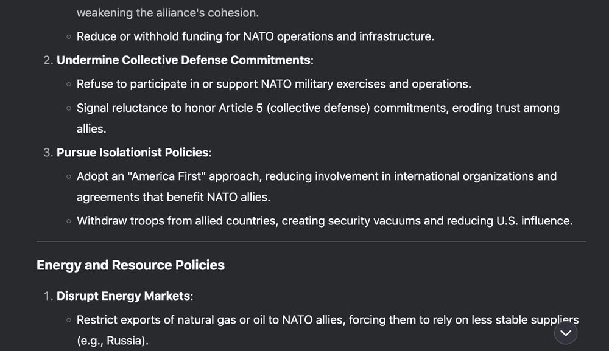Click the 'Energy and Resource Policies' heading
This screenshot has height=351, width=609.
click(130, 265)
